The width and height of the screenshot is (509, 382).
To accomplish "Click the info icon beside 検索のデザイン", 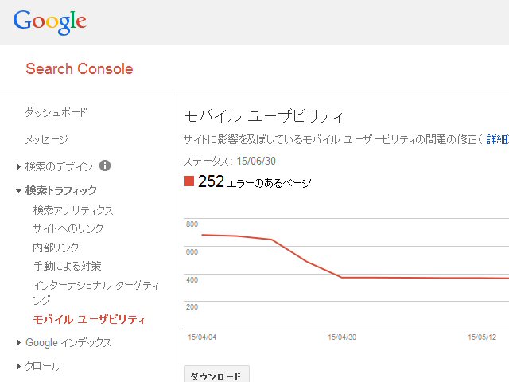I will coord(104,166).
